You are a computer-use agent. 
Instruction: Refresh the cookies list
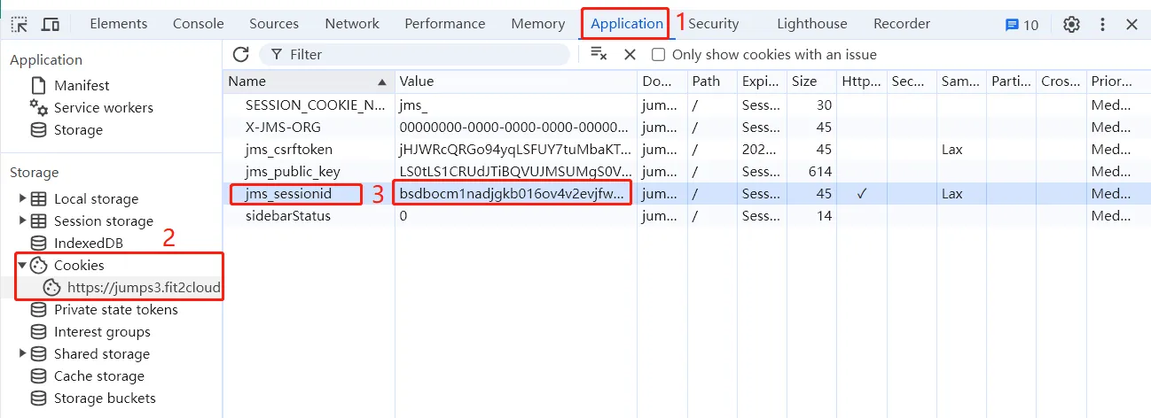pyautogui.click(x=240, y=55)
